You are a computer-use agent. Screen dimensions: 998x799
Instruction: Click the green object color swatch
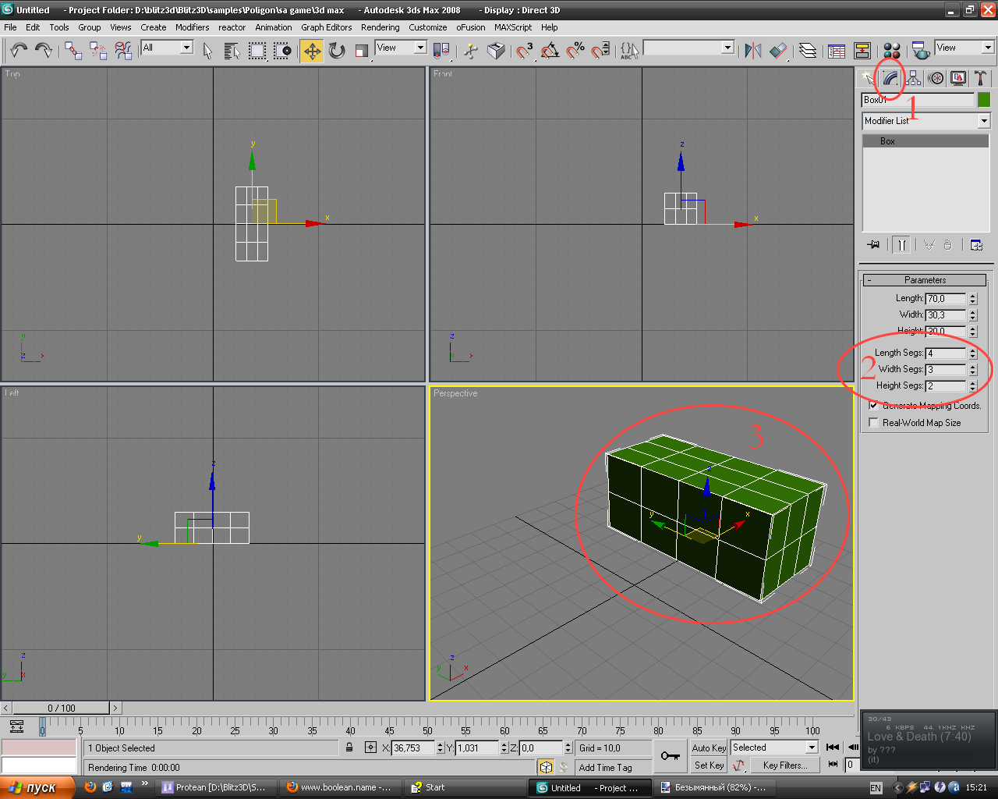point(984,100)
